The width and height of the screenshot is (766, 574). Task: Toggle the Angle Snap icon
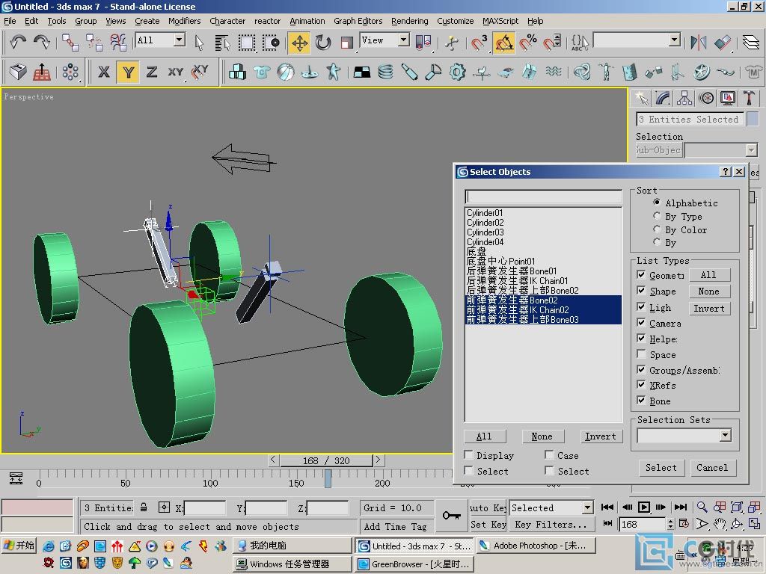[504, 43]
